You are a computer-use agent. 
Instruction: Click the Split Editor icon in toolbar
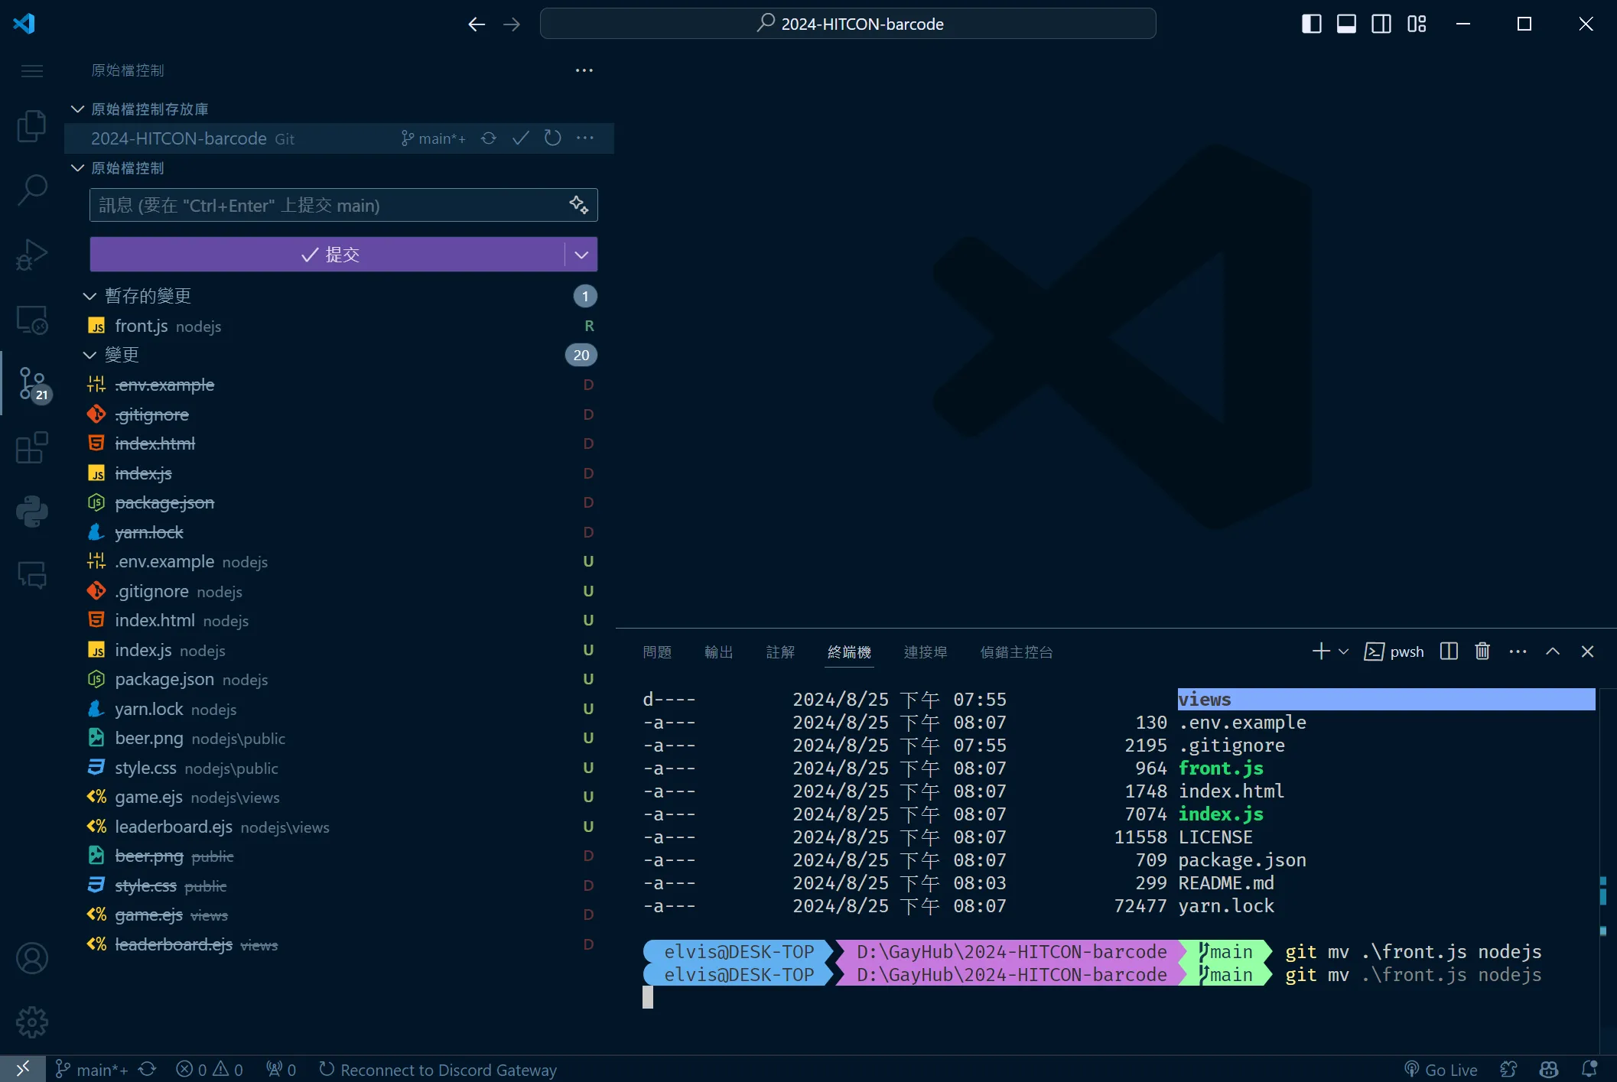pos(1381,23)
